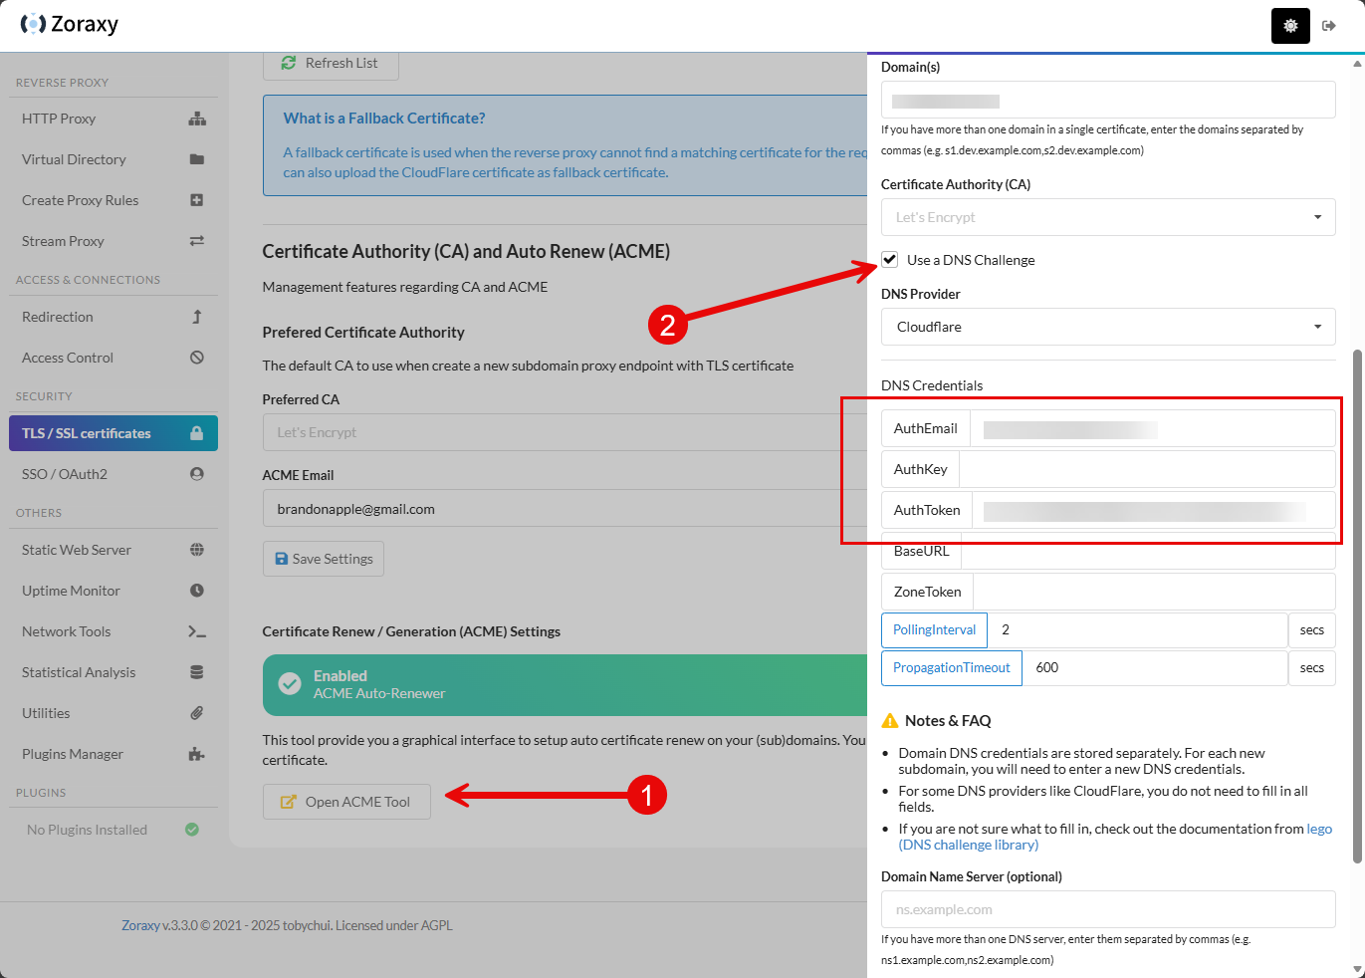Click the Open ACME Tool button
This screenshot has width=1365, height=978.
346,802
